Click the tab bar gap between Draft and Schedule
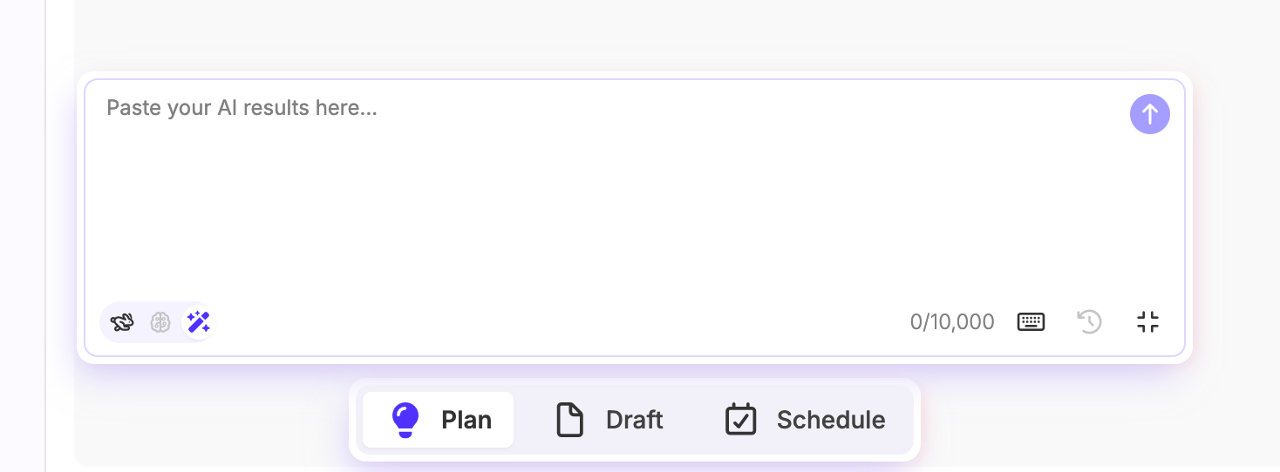The width and height of the screenshot is (1280, 472). point(693,420)
